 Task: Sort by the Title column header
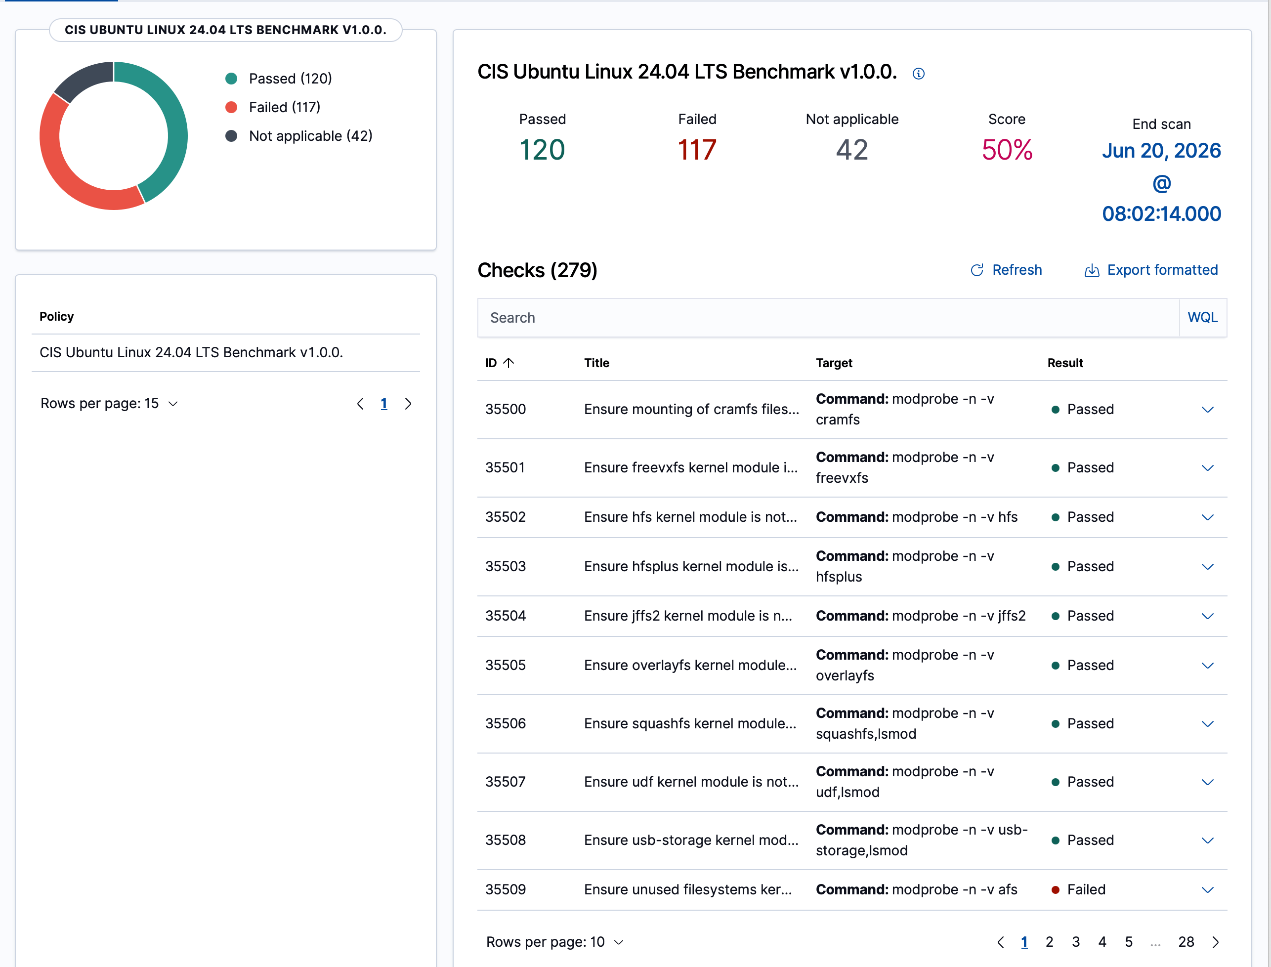tap(596, 363)
